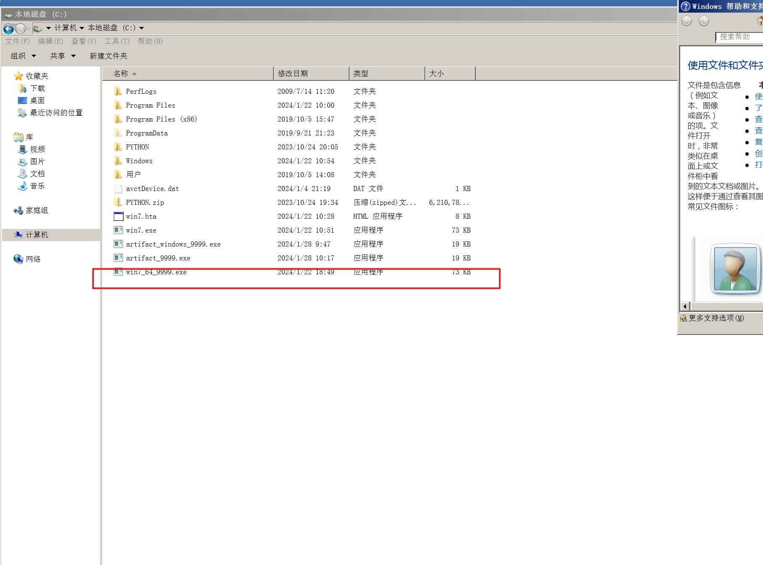The image size is (763, 565).
Task: Open the 视频 library
Action: coord(37,149)
